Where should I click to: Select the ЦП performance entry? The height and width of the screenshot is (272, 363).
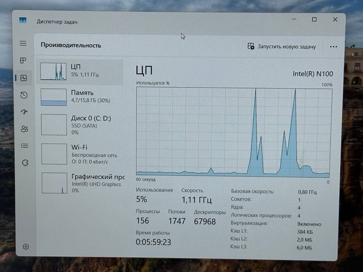(x=80, y=72)
